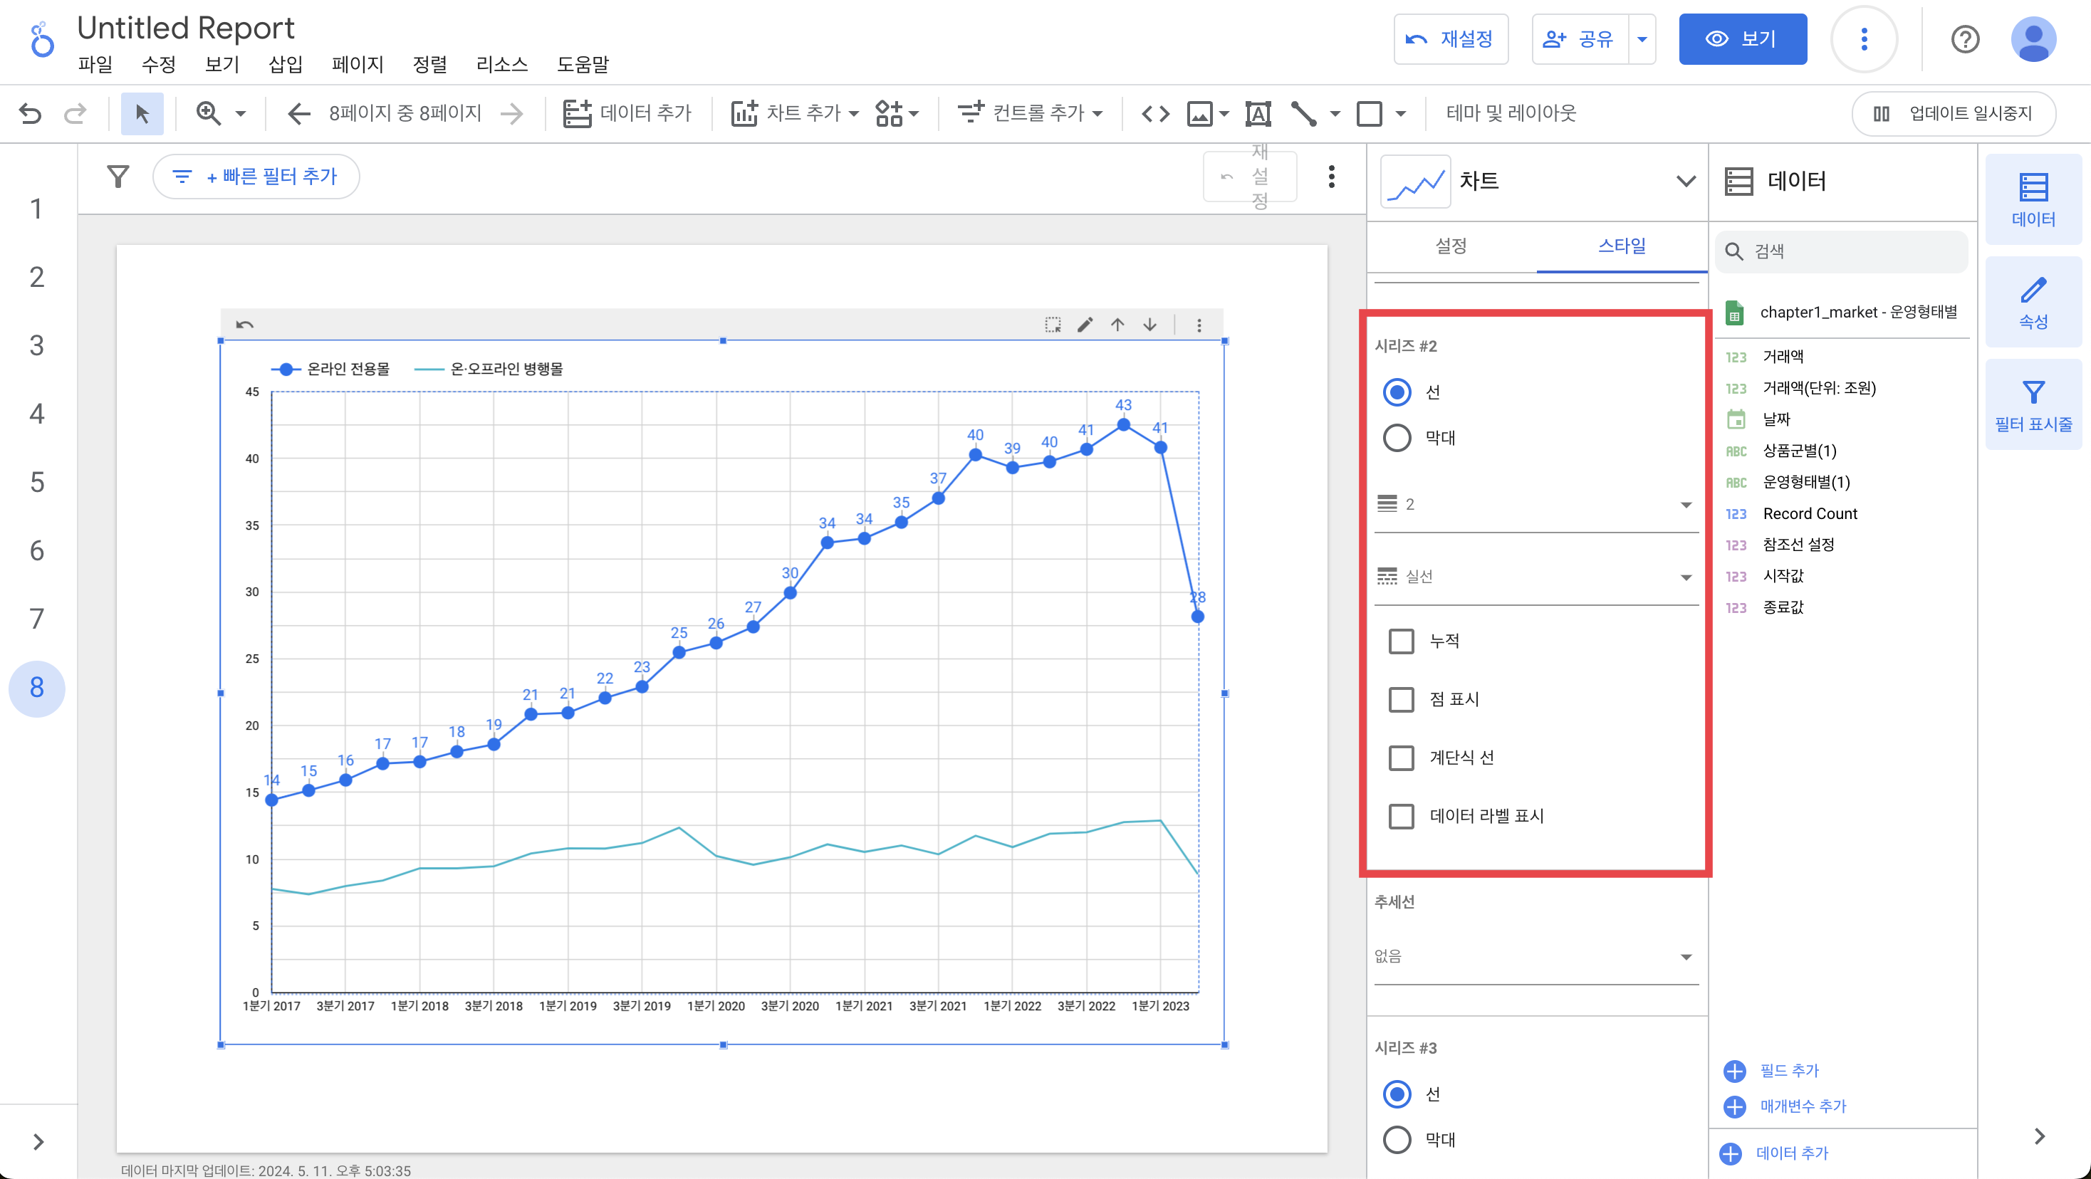Enable the 점 표시 checkbox
Screen dimensions: 2091x1179
tap(1401, 699)
